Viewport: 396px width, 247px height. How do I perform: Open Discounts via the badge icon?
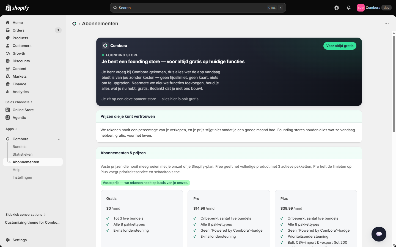click(x=8, y=61)
